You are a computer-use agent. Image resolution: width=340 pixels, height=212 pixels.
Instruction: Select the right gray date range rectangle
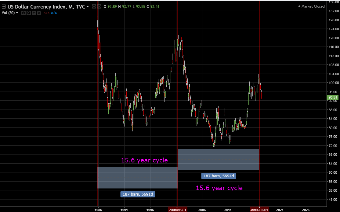coord(219,159)
